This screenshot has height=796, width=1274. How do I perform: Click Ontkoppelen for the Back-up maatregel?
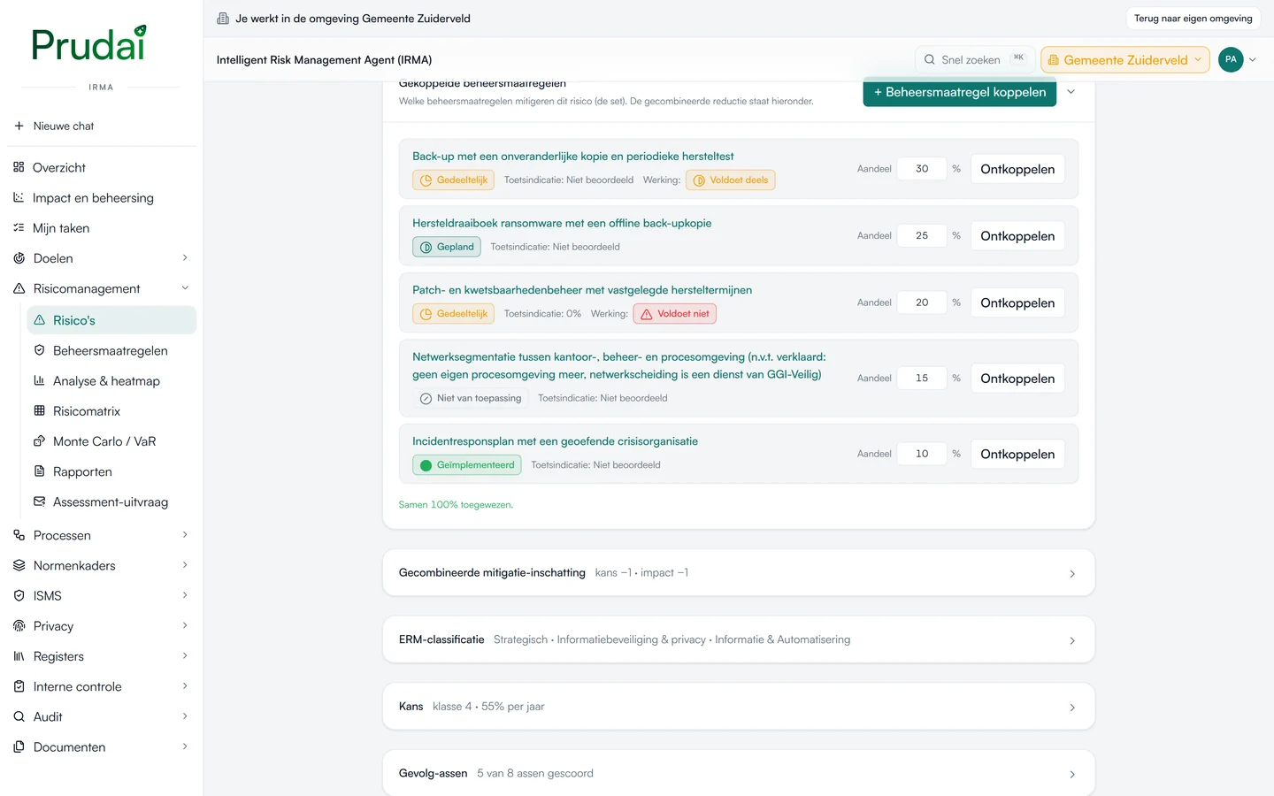1017,169
